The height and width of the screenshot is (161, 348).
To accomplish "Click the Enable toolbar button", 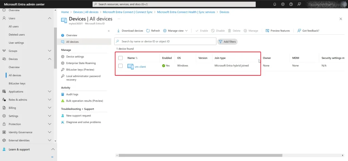I will click(202, 31).
